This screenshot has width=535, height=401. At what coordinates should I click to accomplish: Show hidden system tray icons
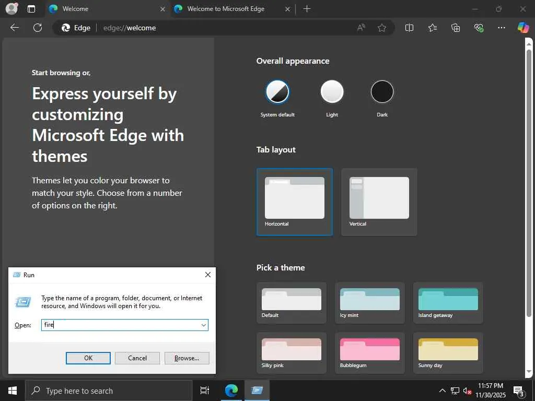[x=442, y=391]
